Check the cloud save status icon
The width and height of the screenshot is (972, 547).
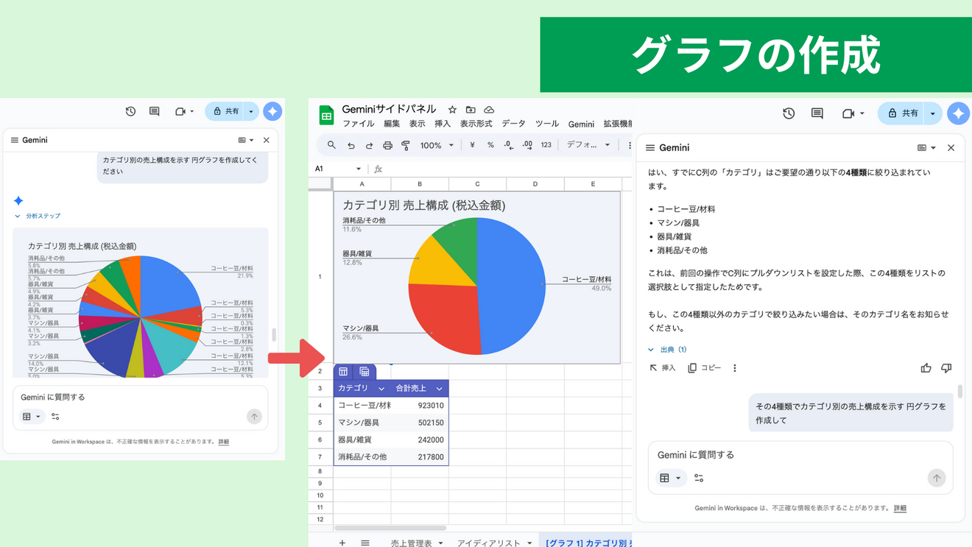pyautogui.click(x=489, y=110)
